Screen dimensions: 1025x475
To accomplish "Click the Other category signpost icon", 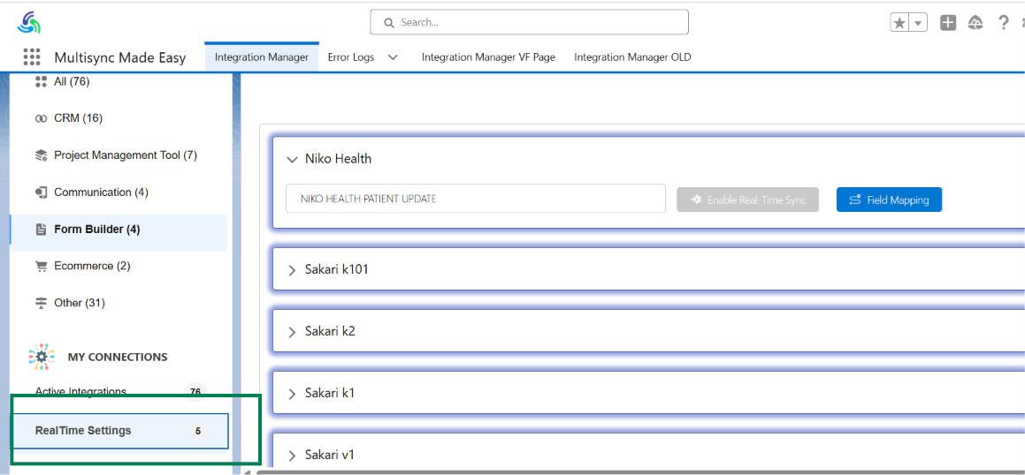I will tap(42, 303).
